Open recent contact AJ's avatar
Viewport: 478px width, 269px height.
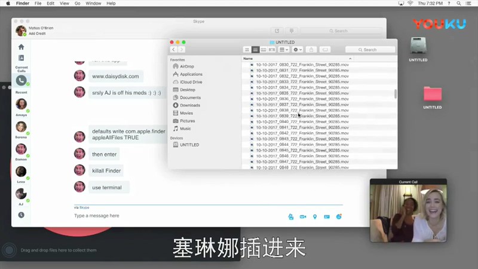pos(21,194)
